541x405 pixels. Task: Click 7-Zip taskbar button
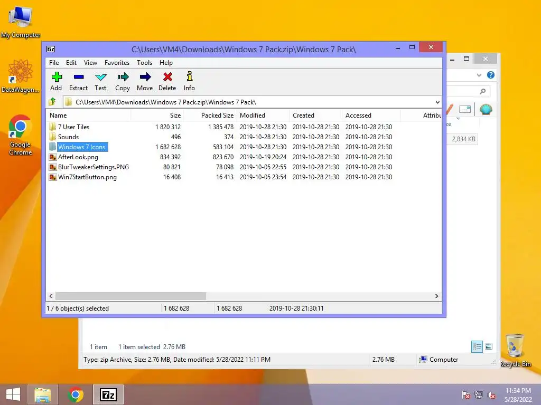[x=108, y=394]
